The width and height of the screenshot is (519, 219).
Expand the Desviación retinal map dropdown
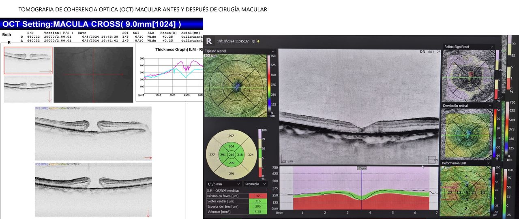(x=492, y=106)
